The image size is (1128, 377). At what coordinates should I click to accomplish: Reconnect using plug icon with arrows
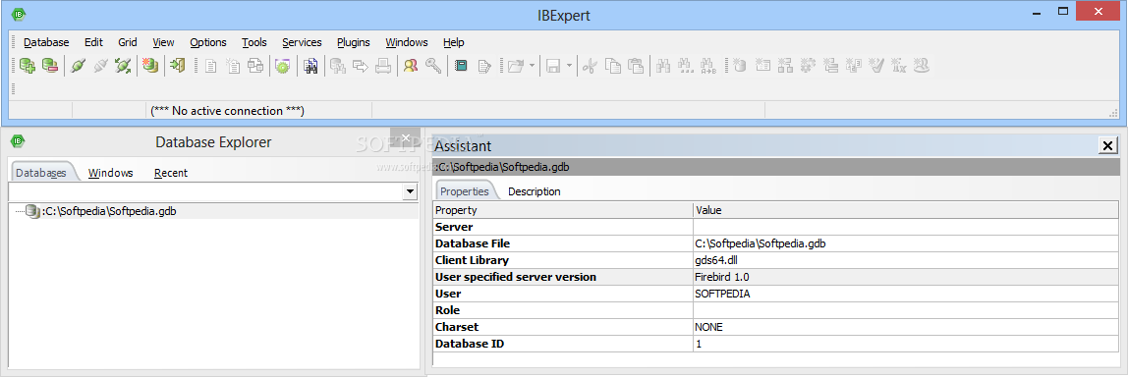(x=123, y=66)
